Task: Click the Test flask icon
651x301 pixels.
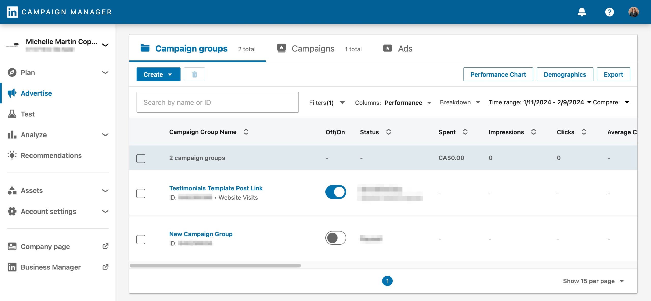Action: click(x=12, y=114)
